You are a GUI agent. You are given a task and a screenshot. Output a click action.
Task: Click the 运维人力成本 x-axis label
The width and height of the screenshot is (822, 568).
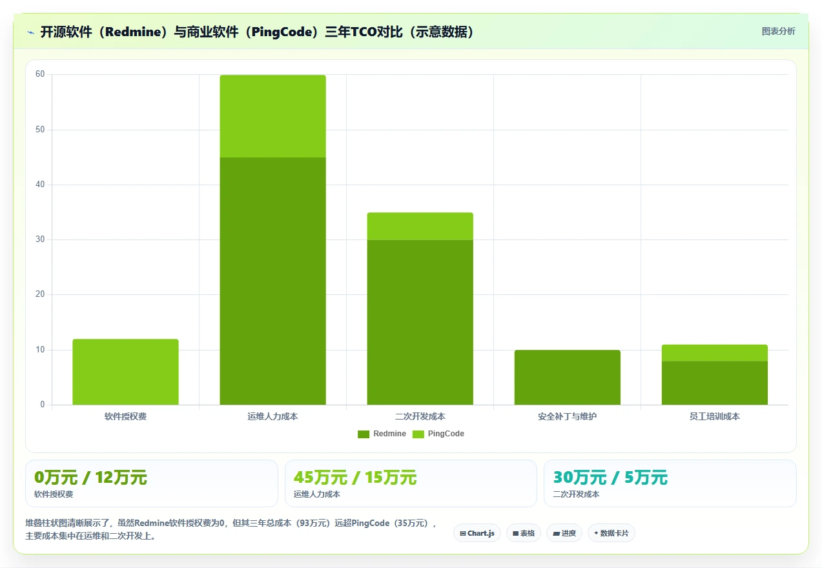272,416
